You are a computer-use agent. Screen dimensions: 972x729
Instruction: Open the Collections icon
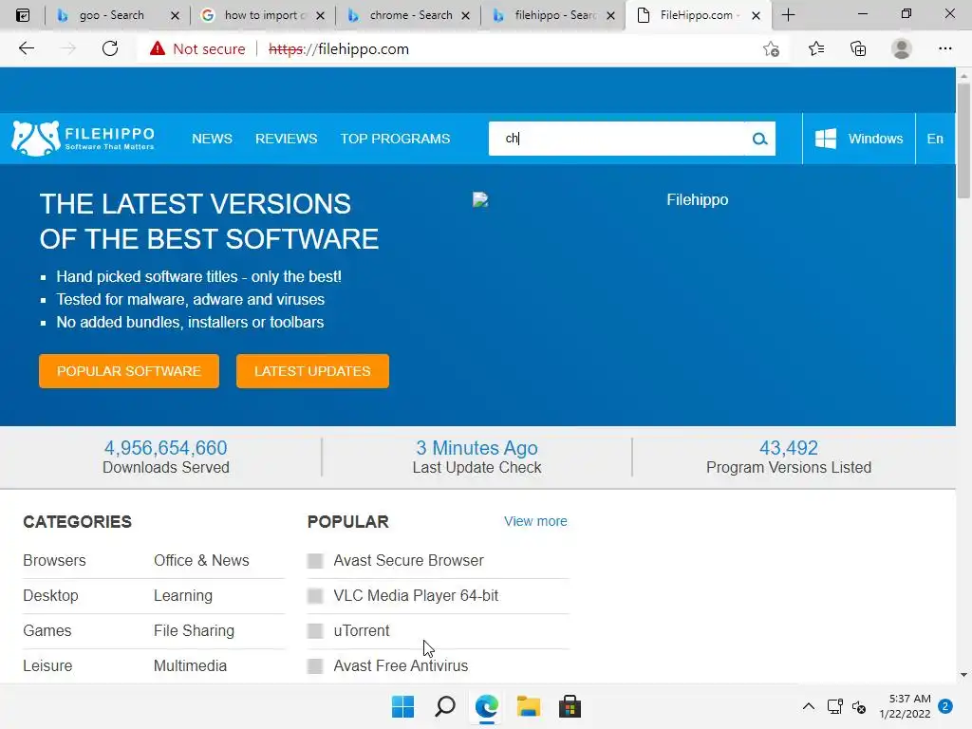pos(858,48)
